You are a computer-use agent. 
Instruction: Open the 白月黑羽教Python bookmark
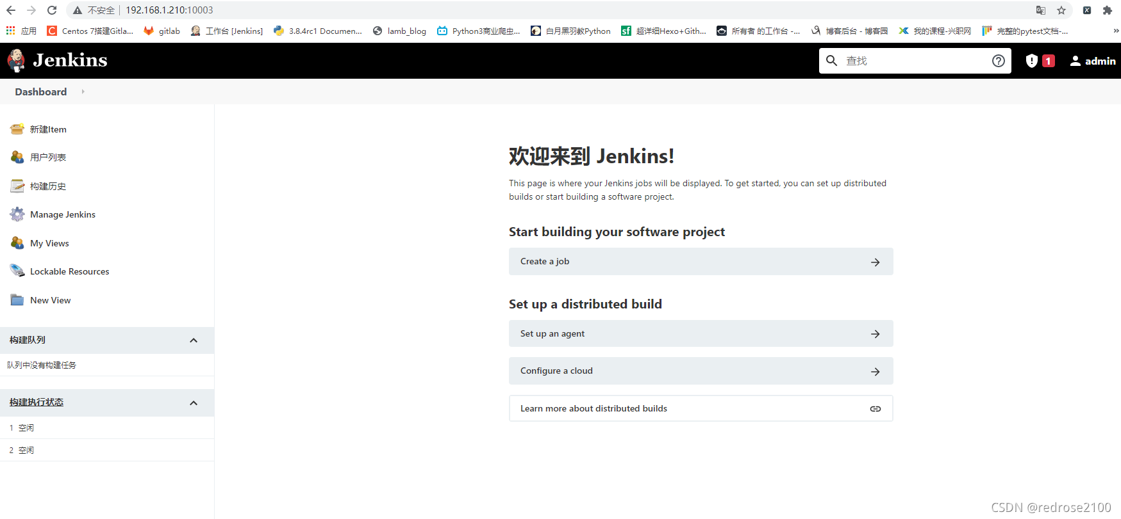[570, 31]
